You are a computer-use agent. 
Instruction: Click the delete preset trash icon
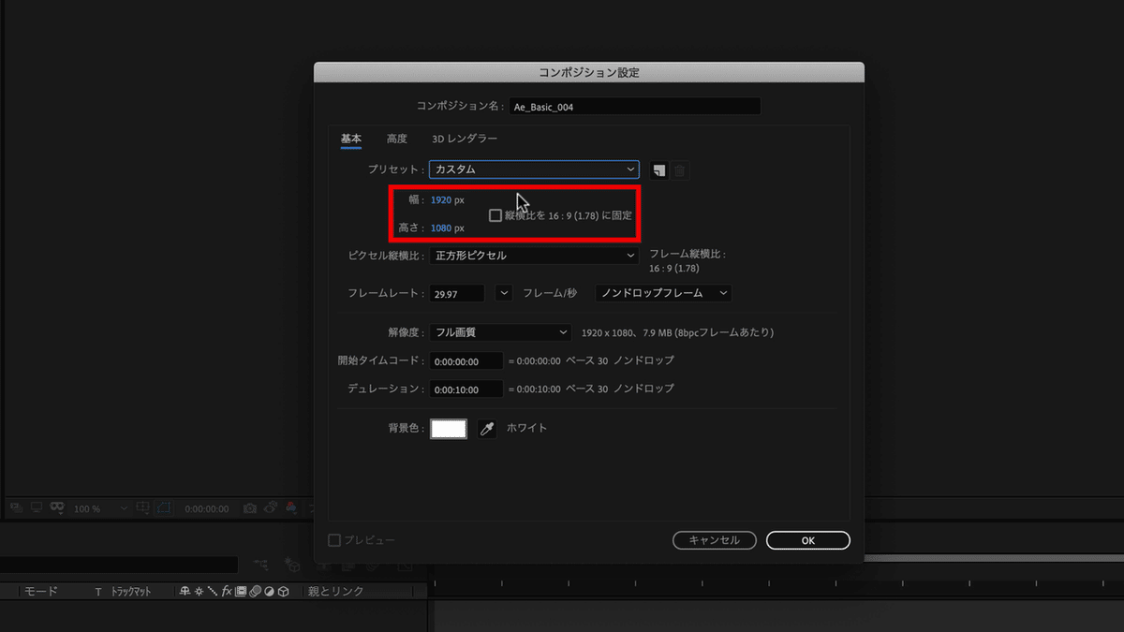pos(680,170)
